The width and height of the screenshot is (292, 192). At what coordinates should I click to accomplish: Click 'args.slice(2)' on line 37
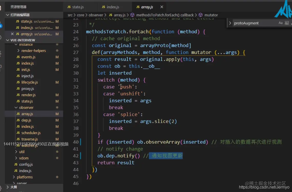[x=159, y=121]
